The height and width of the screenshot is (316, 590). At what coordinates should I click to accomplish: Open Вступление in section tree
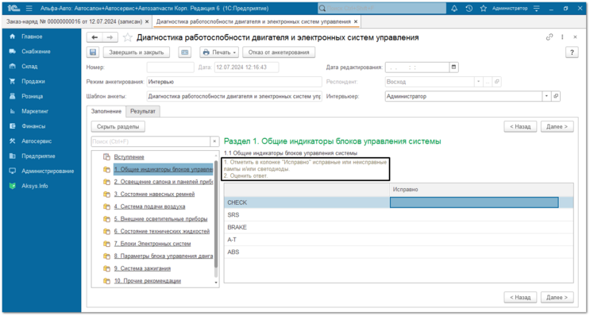click(x=129, y=157)
